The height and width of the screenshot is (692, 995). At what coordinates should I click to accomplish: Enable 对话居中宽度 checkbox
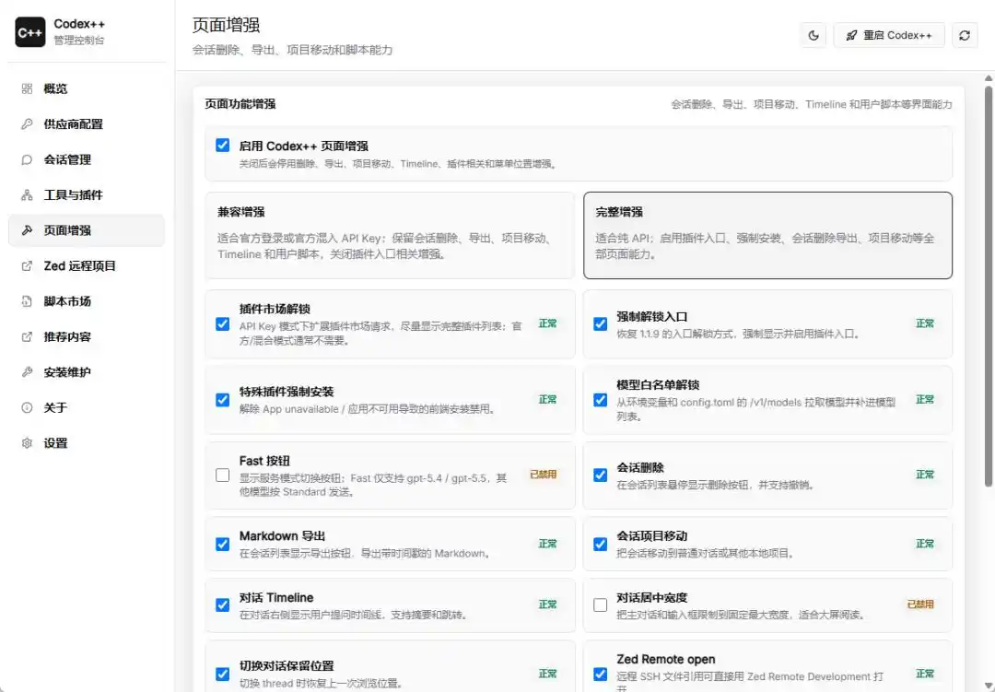(601, 605)
